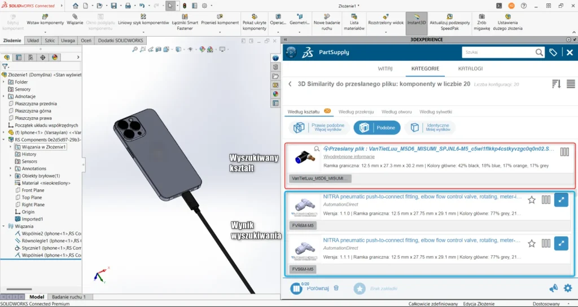Select Według przekroju filter tab
The image size is (578, 307).
tap(356, 112)
